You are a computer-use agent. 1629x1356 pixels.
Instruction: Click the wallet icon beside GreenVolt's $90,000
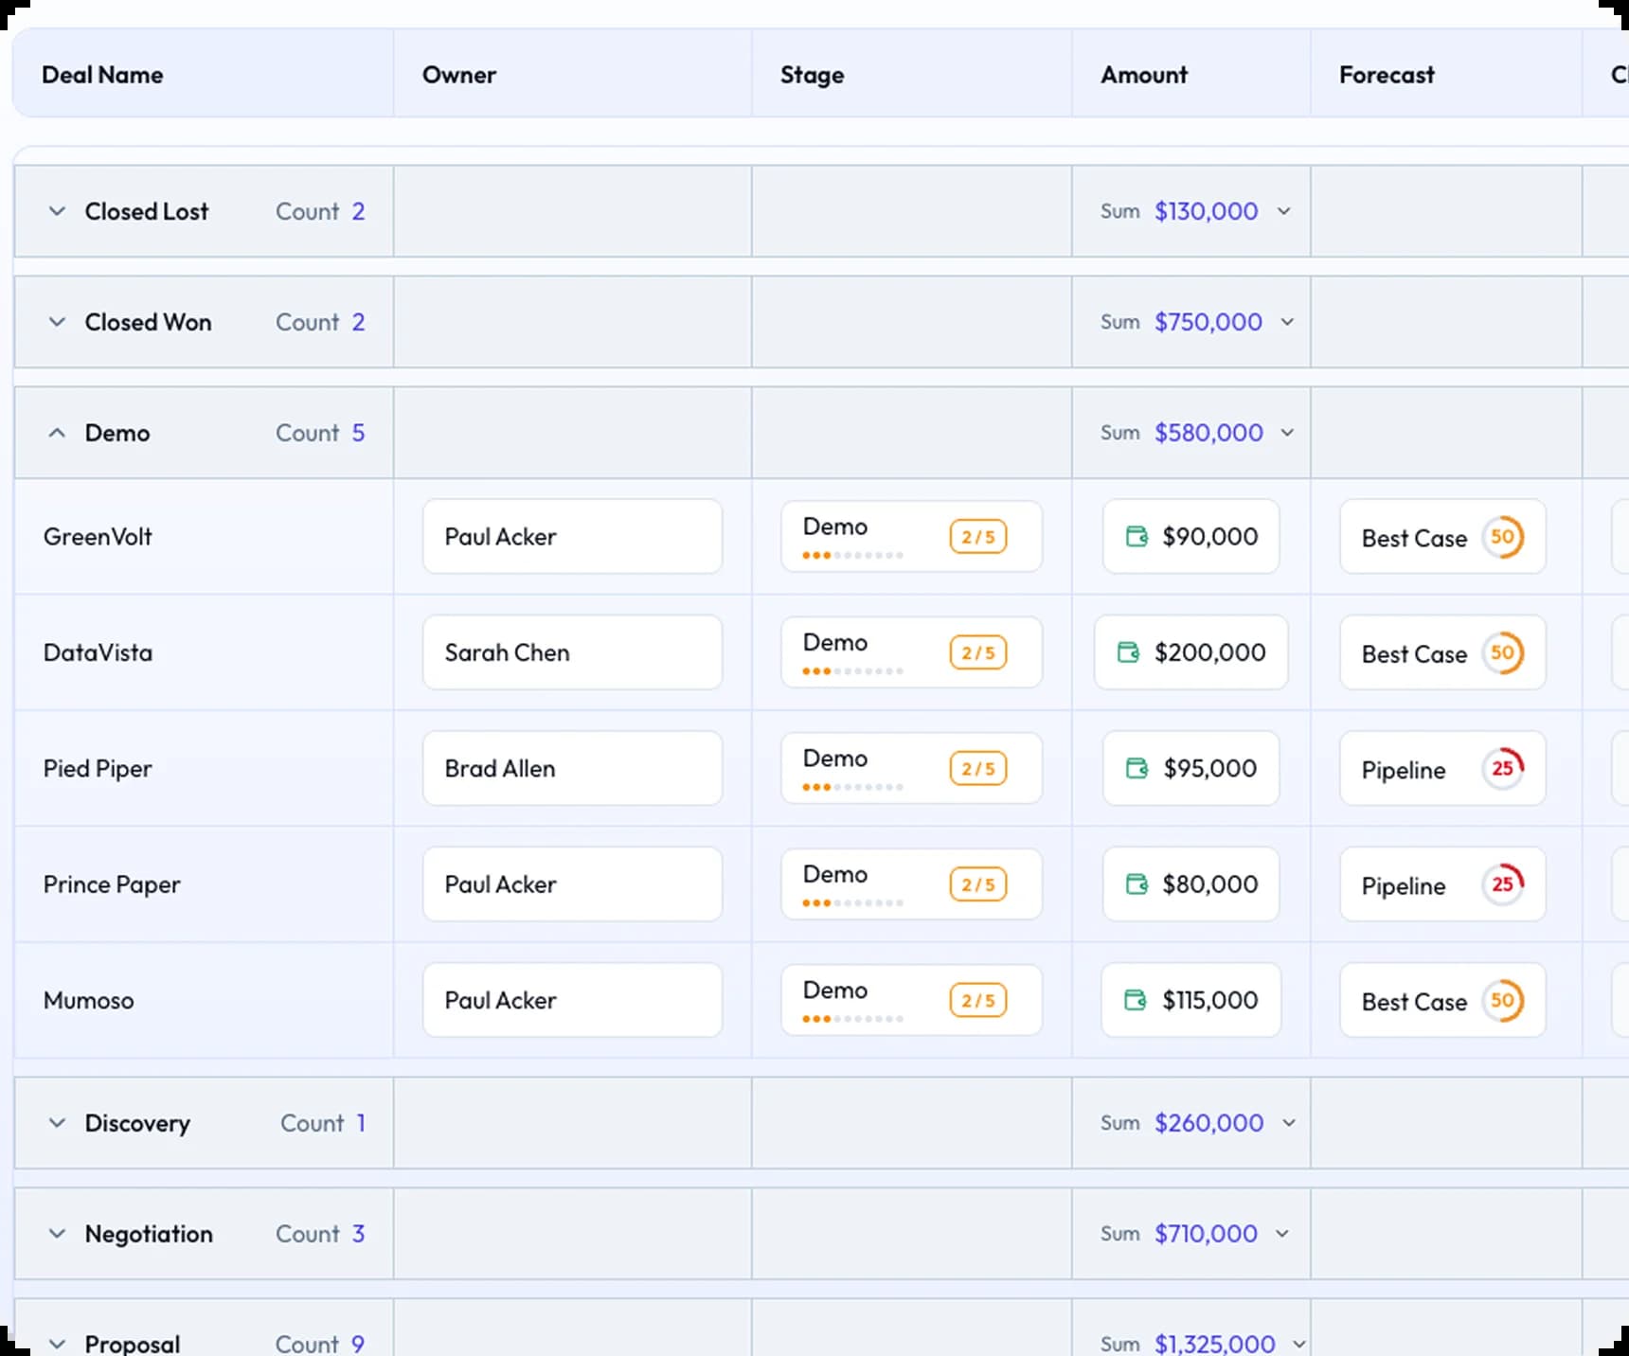point(1137,537)
